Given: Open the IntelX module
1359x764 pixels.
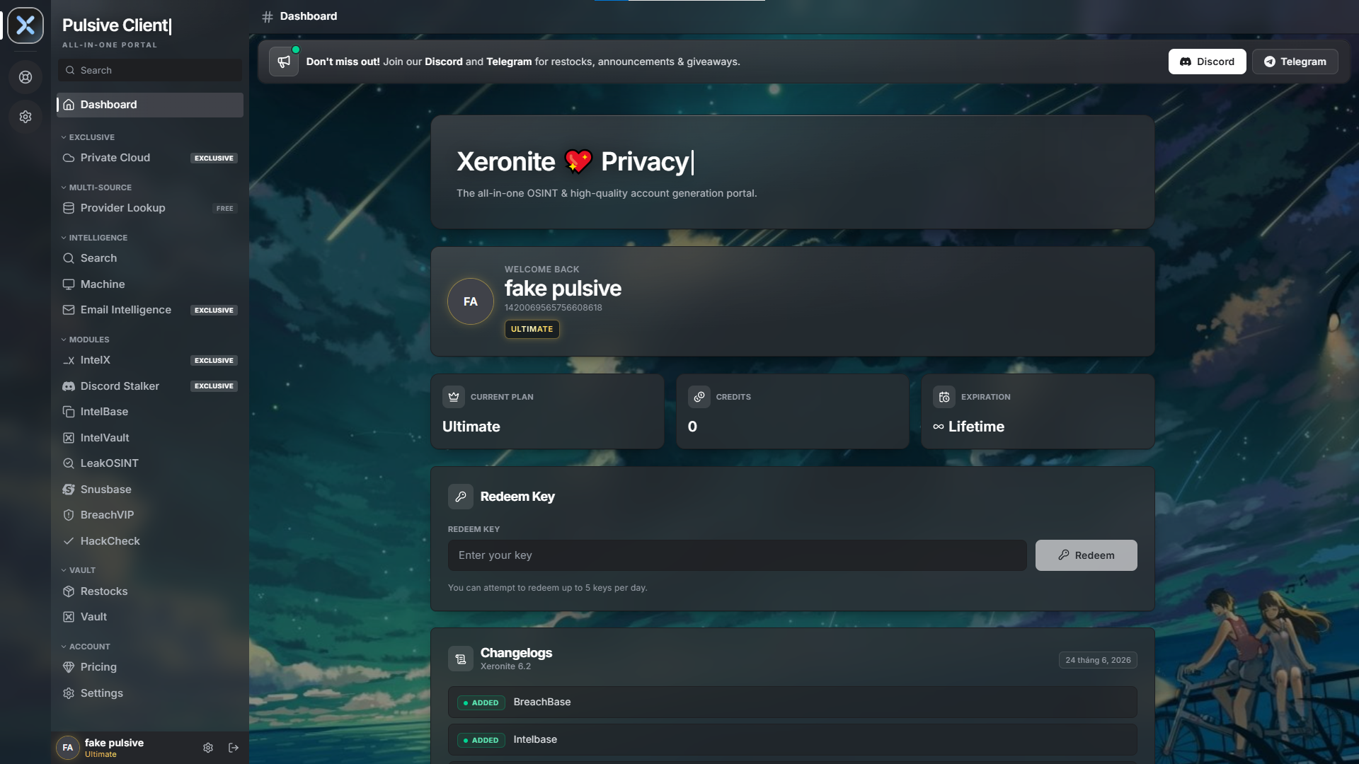Looking at the screenshot, I should click(x=150, y=360).
